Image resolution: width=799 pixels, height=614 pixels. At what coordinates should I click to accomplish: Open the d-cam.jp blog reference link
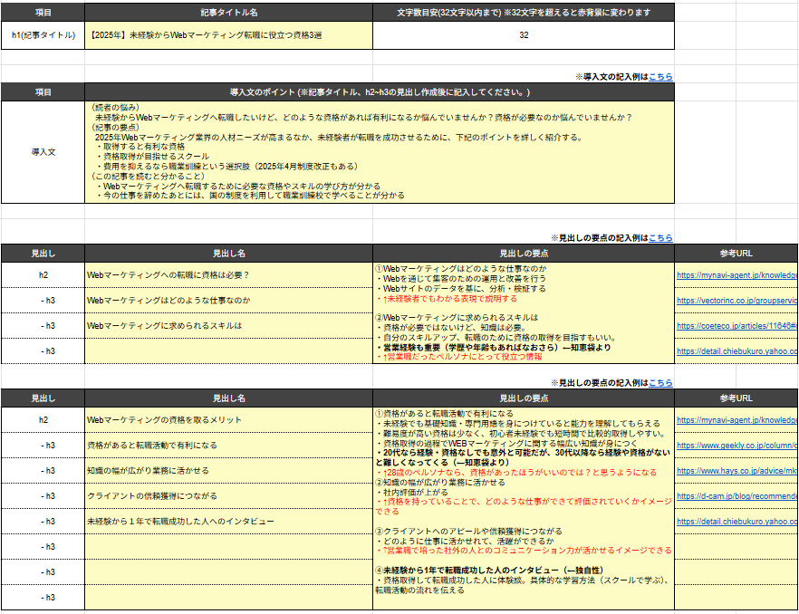coord(736,496)
